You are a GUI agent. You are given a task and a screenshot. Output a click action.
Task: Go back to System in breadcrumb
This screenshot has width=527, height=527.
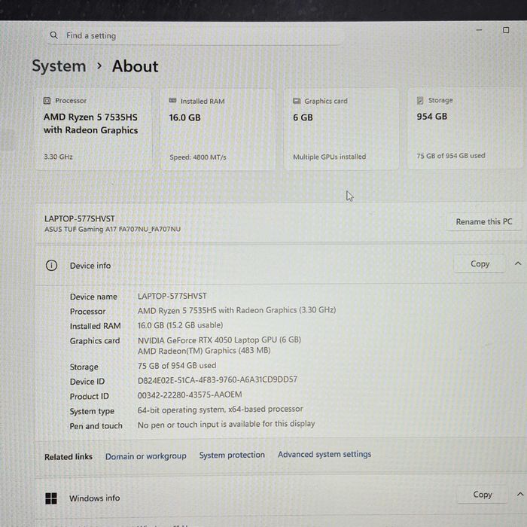59,65
